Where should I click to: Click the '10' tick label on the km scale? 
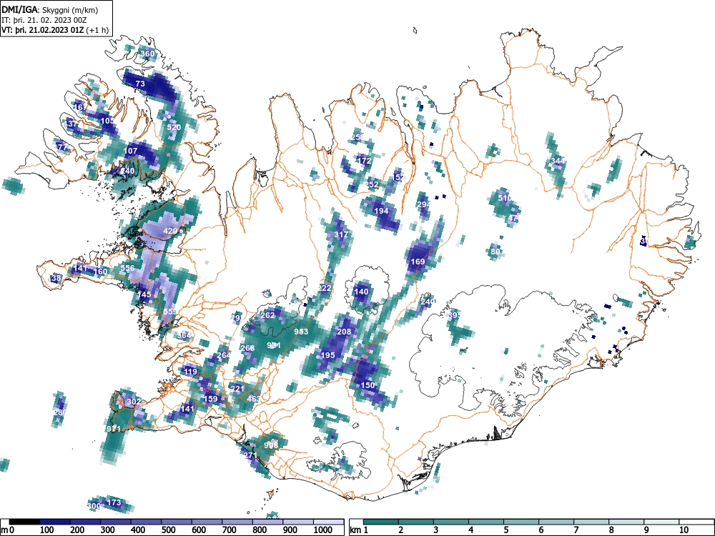[x=684, y=530]
